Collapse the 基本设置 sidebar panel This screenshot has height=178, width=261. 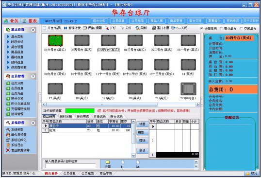33,30
